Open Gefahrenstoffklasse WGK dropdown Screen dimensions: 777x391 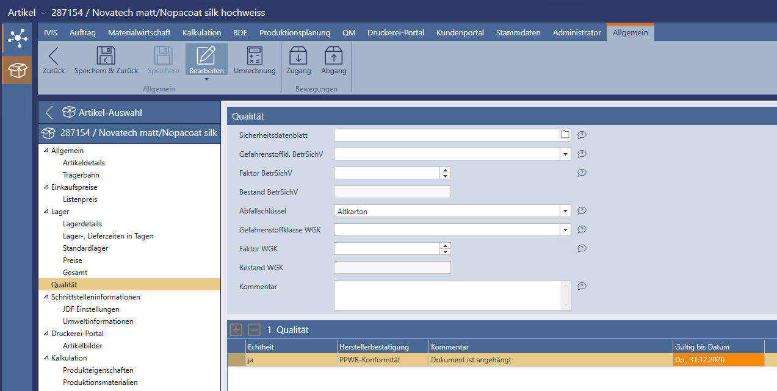tap(566, 230)
